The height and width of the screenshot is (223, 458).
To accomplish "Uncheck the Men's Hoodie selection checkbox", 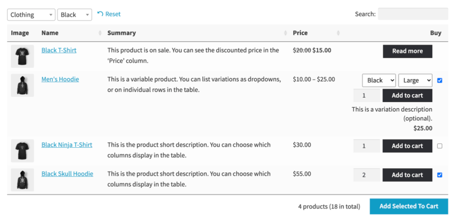I will click(440, 80).
